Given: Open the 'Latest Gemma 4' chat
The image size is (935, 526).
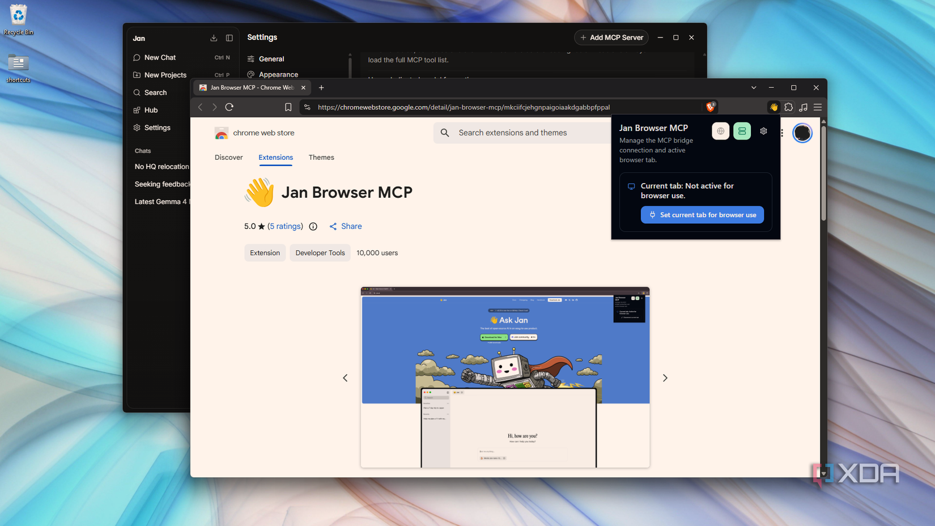Looking at the screenshot, I should pyautogui.click(x=161, y=202).
